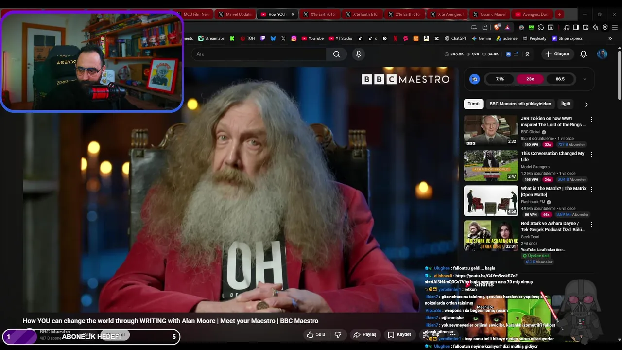The width and height of the screenshot is (622, 350).
Task: Click the Paylaş share button
Action: point(364,334)
